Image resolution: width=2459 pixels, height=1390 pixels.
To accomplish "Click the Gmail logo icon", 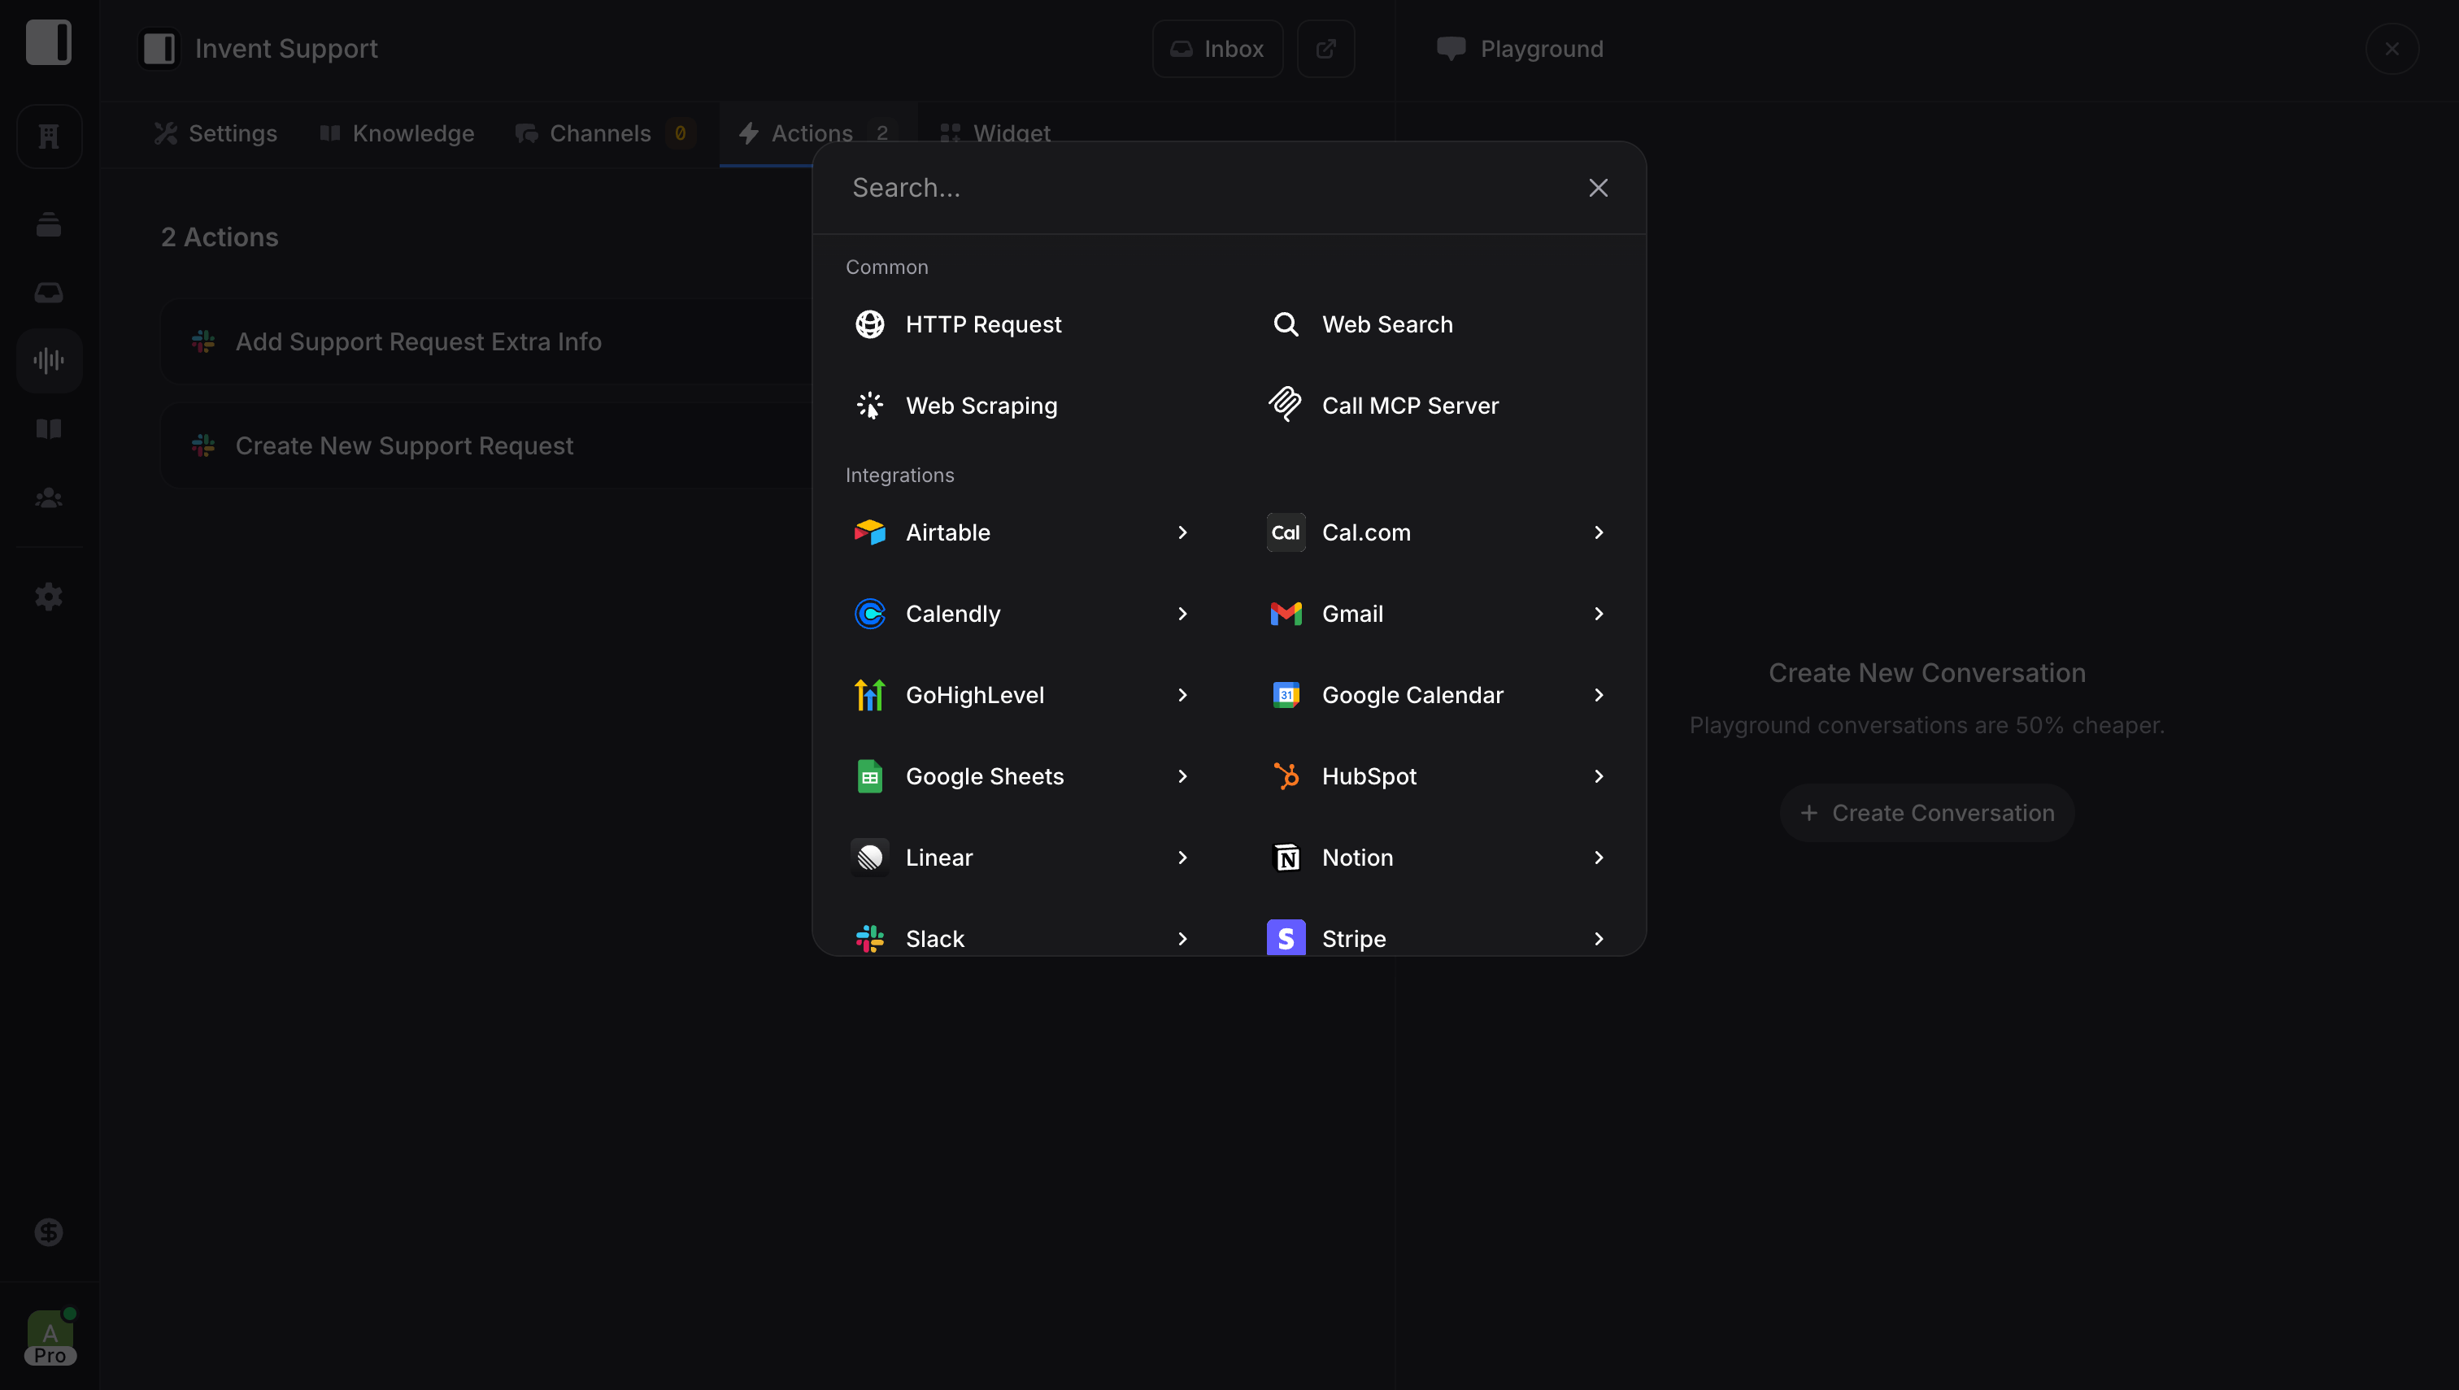I will pos(1286,614).
